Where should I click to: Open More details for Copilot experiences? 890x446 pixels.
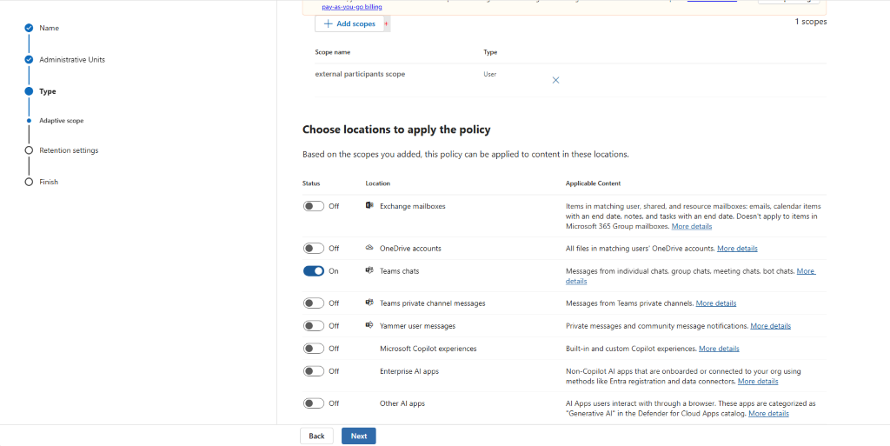[x=719, y=349]
